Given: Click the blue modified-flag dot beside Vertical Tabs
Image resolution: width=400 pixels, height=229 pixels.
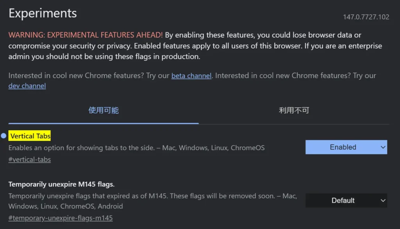Looking at the screenshot, I should click(x=4, y=136).
